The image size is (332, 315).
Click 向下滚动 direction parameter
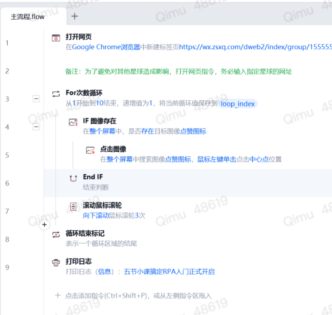(x=96, y=215)
